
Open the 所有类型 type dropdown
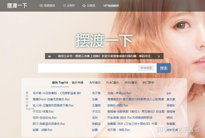(x=146, y=68)
